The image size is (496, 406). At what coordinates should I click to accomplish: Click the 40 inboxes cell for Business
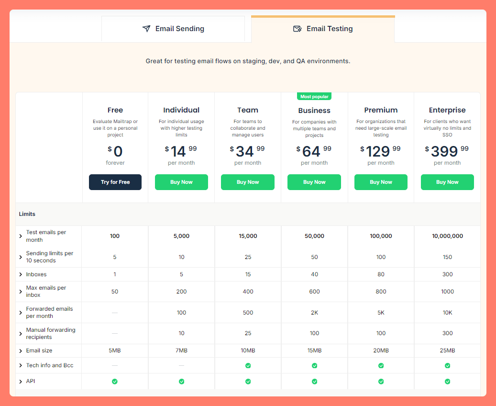click(x=314, y=274)
